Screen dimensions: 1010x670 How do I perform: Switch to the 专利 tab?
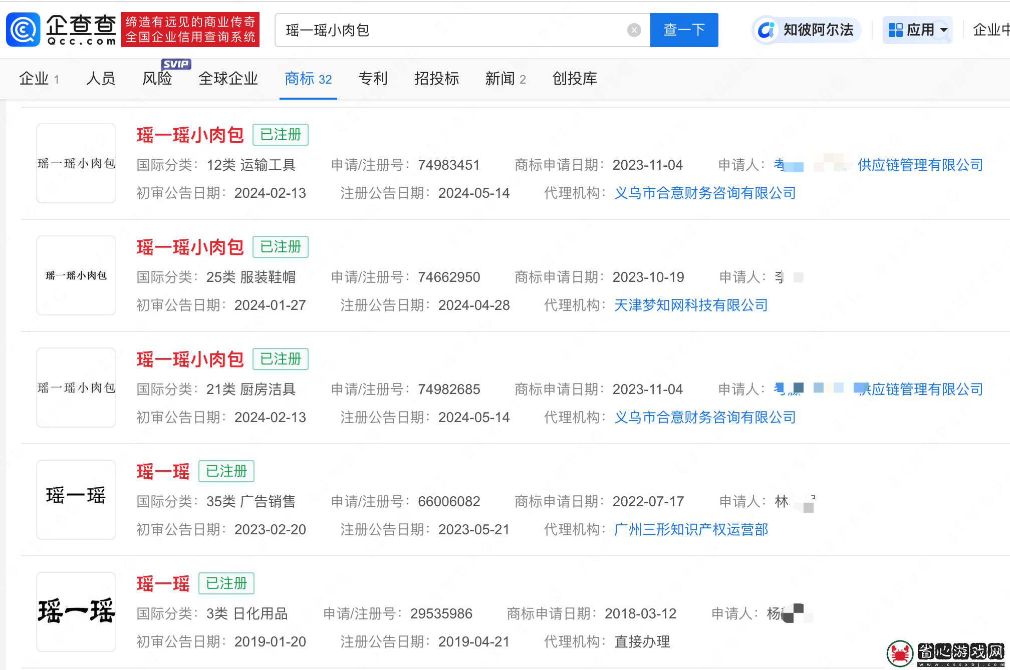[x=373, y=79]
